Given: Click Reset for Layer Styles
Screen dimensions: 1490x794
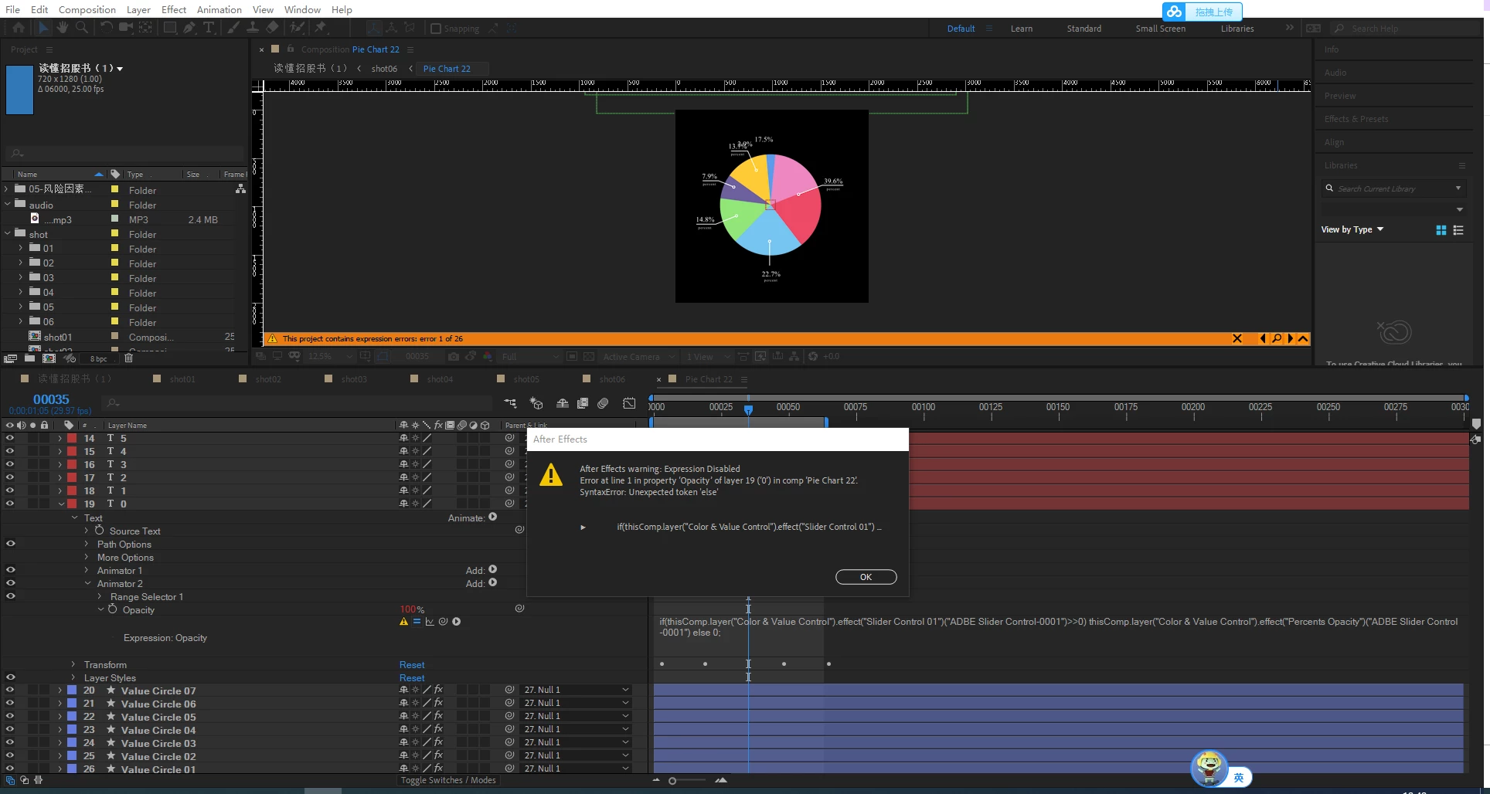Looking at the screenshot, I should click(x=412, y=677).
